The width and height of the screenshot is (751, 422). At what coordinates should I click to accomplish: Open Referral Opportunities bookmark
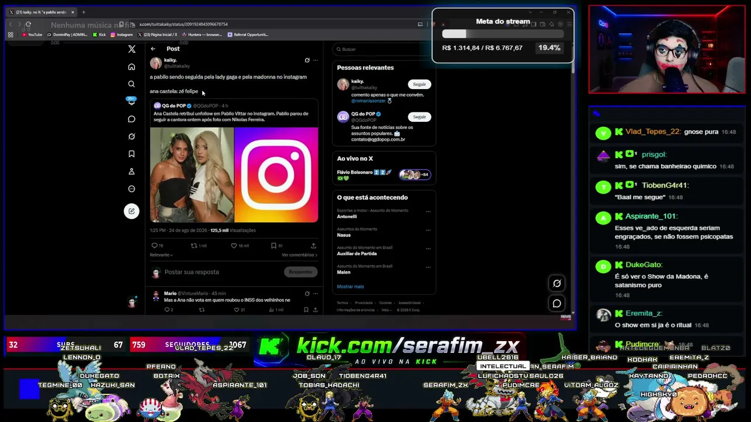[x=247, y=35]
